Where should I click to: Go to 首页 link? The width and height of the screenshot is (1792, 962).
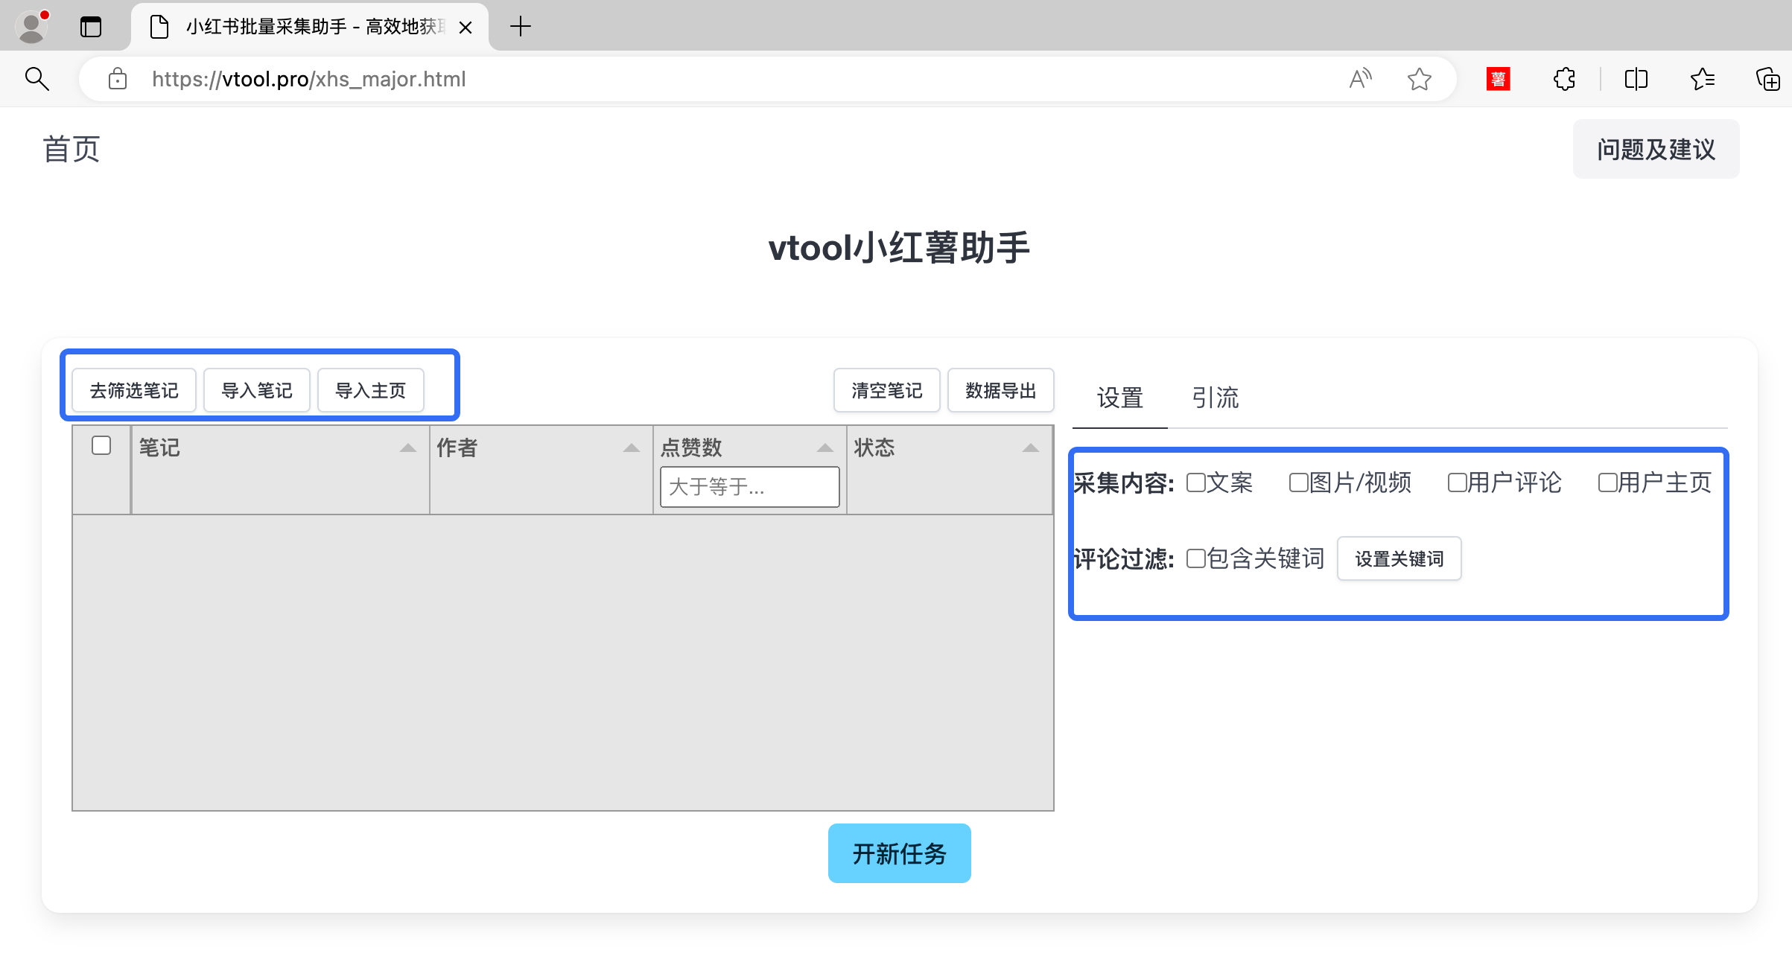coord(72,149)
